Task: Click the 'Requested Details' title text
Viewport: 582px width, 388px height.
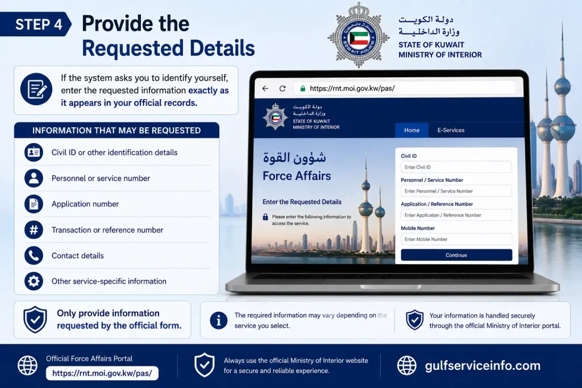Action: tap(168, 49)
